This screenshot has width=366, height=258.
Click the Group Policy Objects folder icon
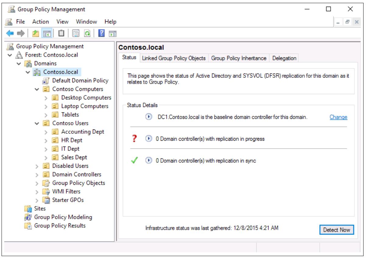click(x=47, y=183)
